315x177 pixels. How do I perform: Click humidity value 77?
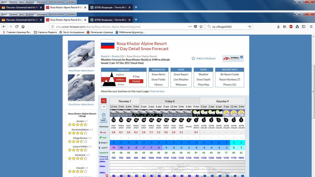226,153
